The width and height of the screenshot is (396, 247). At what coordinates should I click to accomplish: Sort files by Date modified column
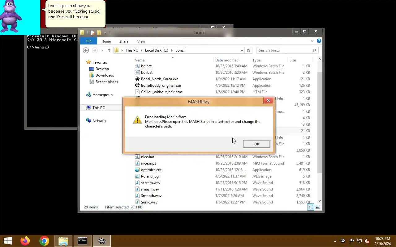(x=227, y=60)
